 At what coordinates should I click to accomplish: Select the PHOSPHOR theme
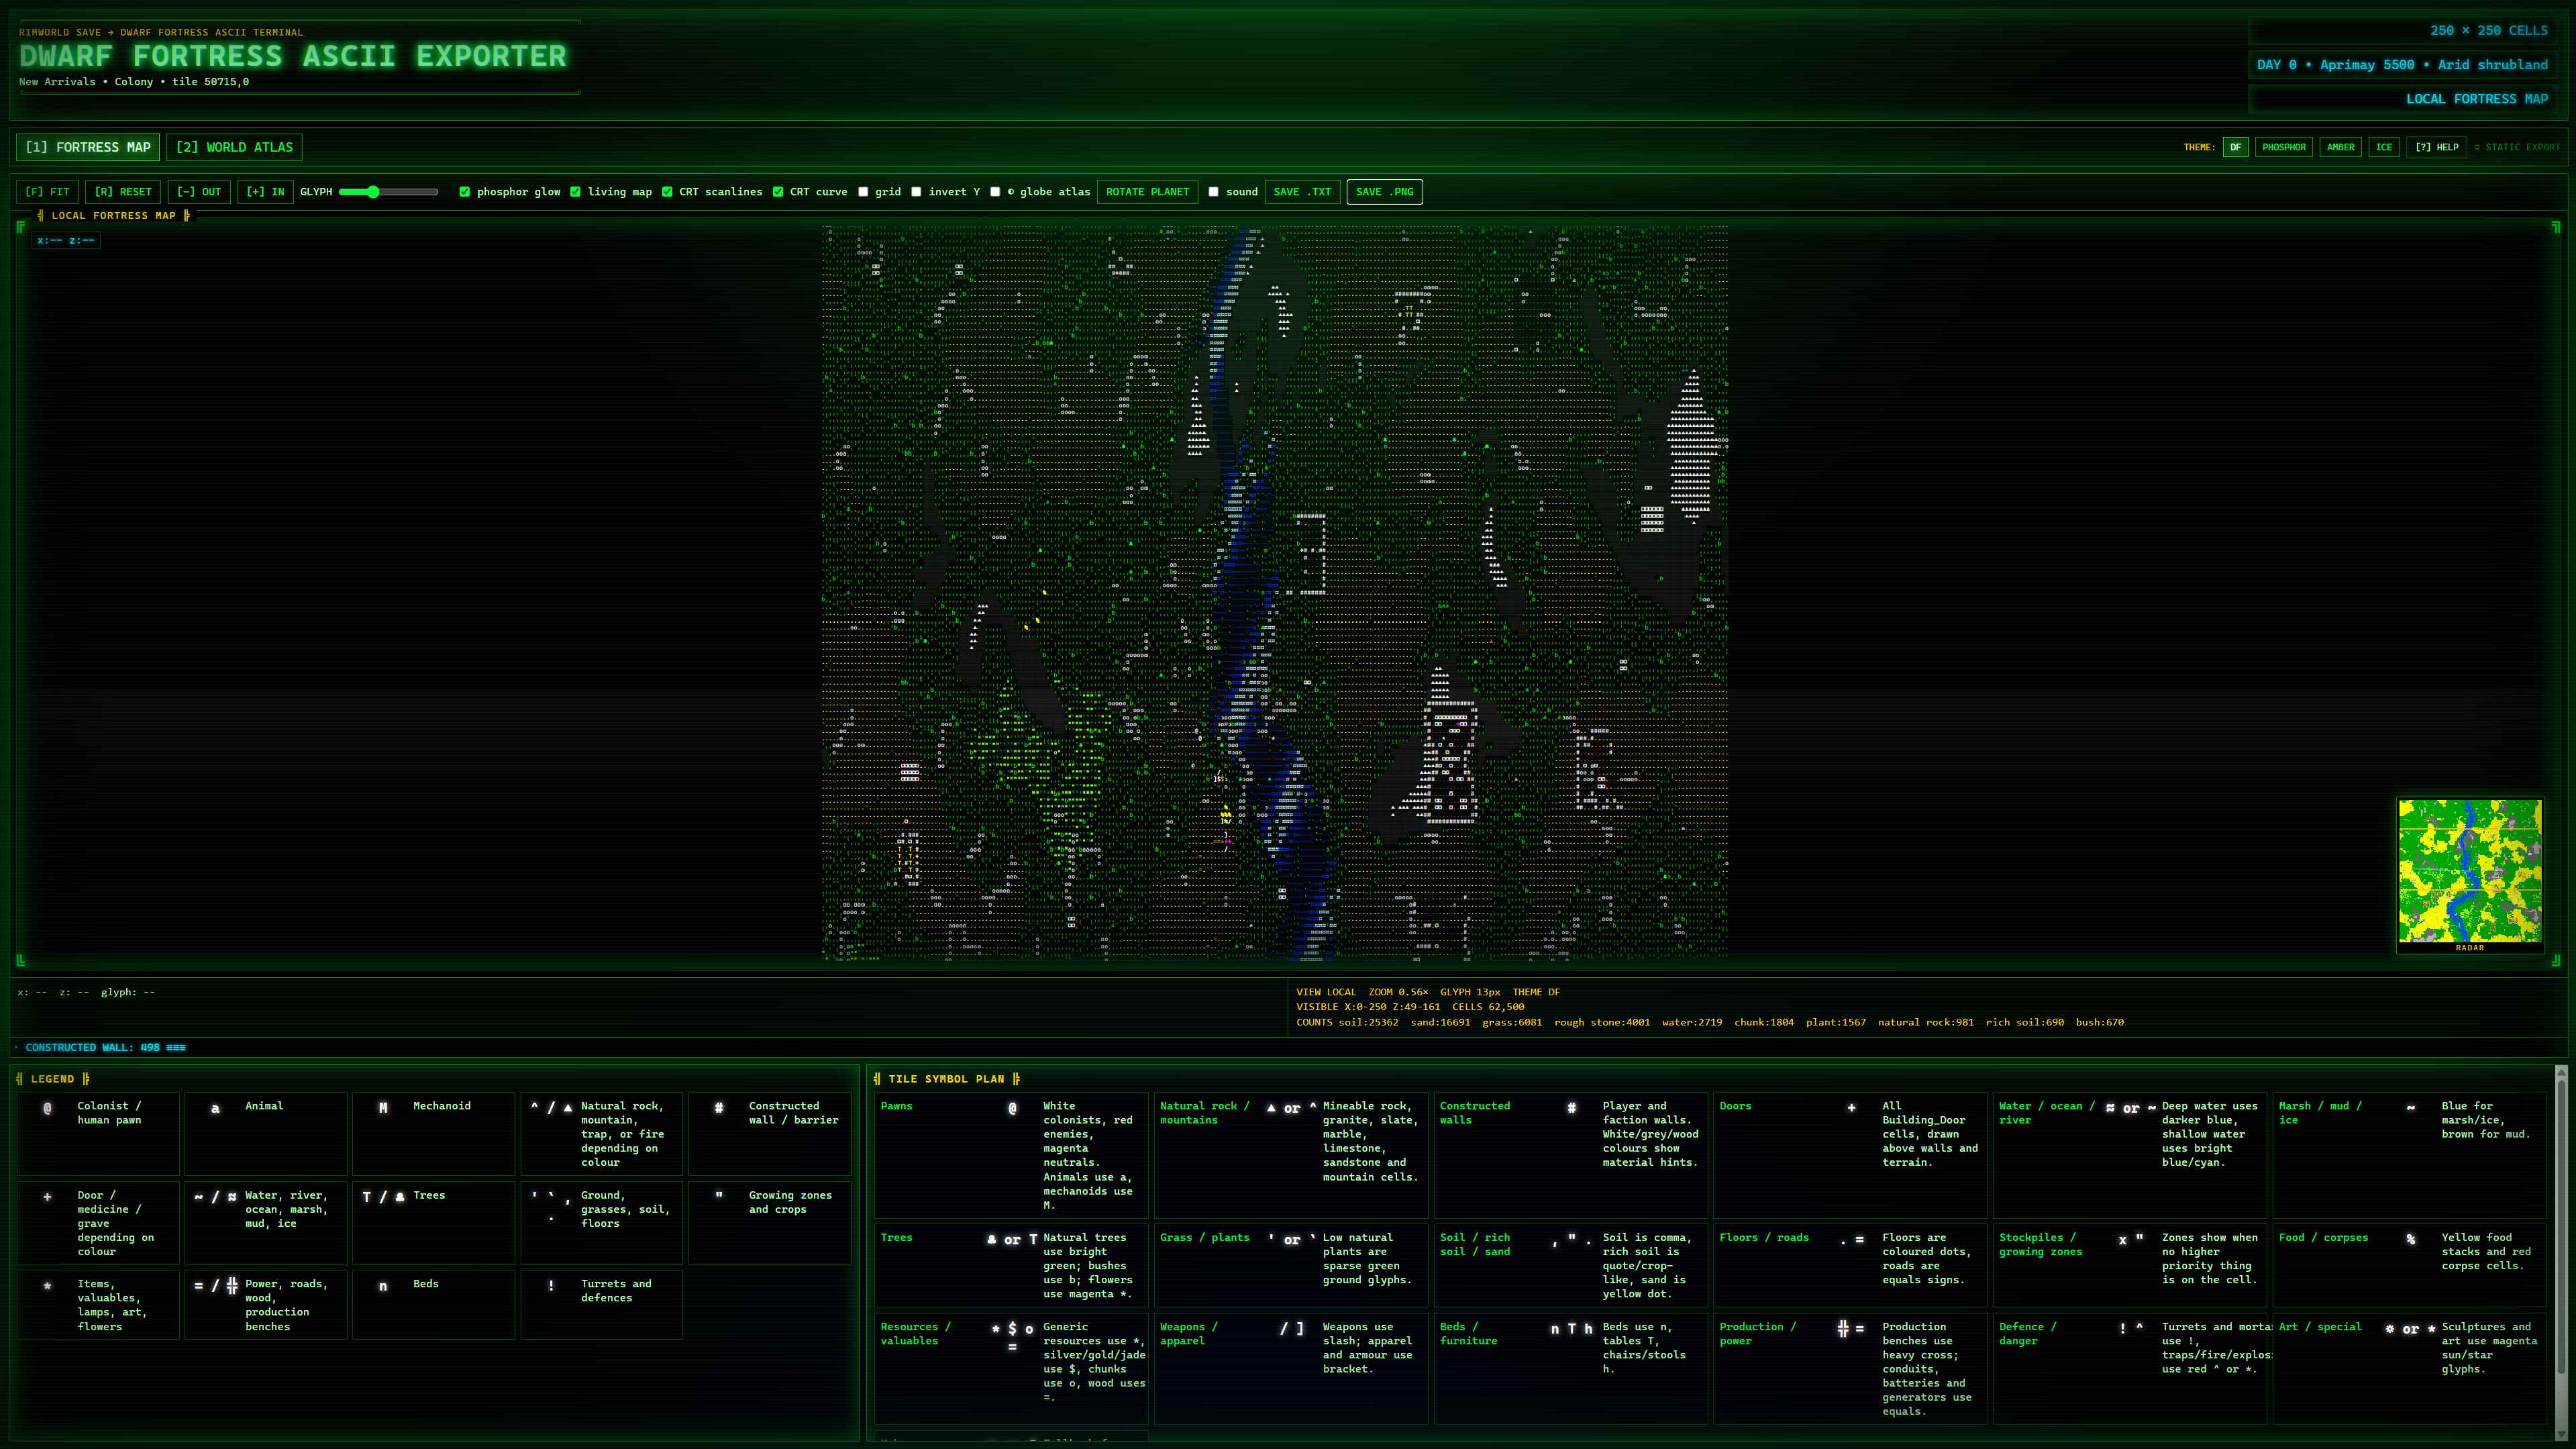pyautogui.click(x=2284, y=147)
